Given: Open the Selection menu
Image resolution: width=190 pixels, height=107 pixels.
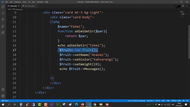Looking at the screenshot, I should point(18,2).
